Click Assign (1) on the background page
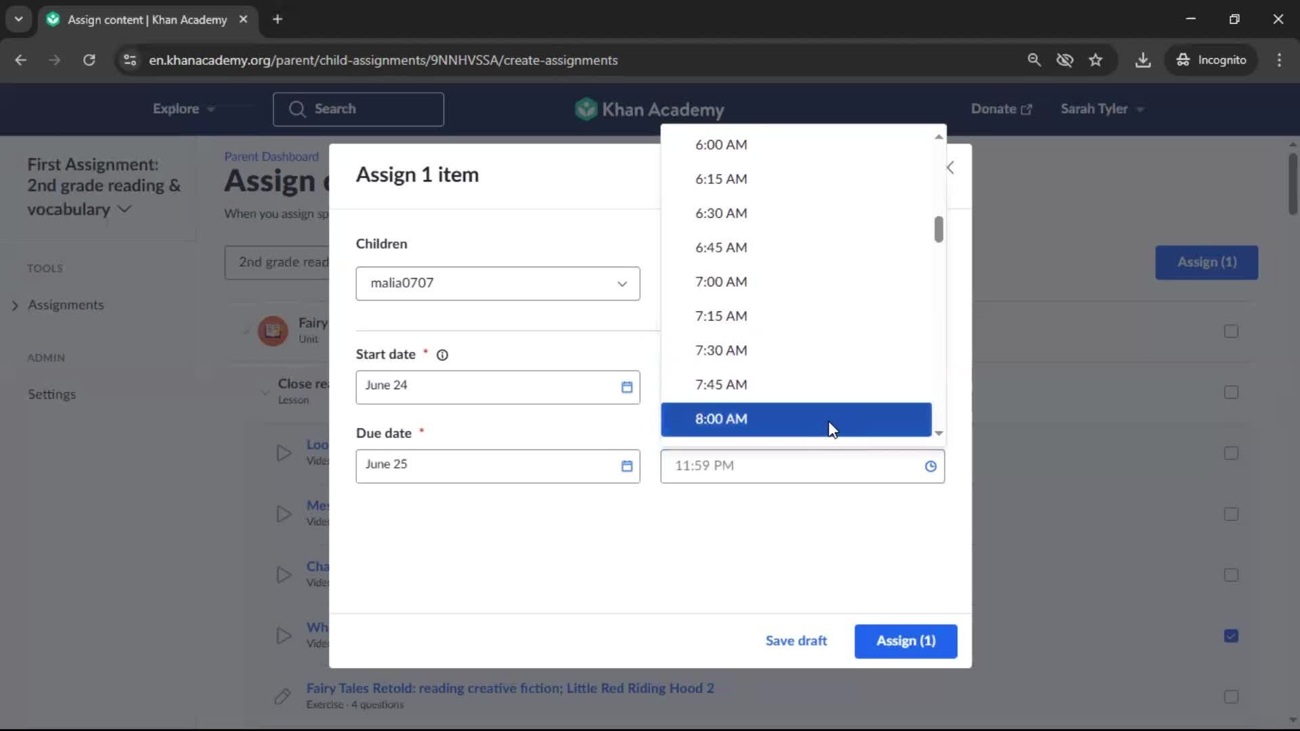The image size is (1300, 731). (1207, 263)
